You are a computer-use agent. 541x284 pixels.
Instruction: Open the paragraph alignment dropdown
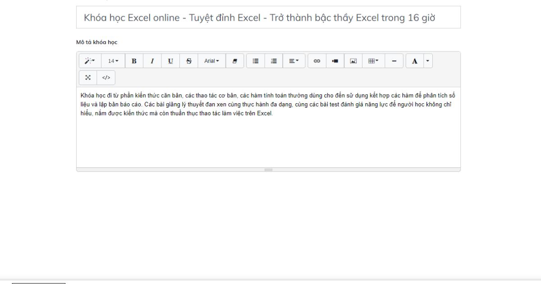click(x=294, y=60)
